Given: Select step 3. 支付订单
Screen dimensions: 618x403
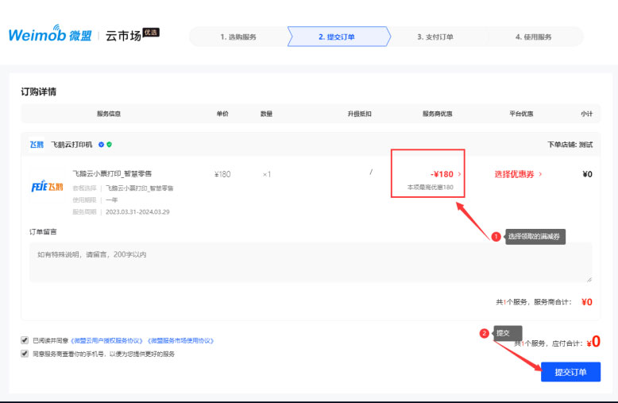Looking at the screenshot, I should pyautogui.click(x=435, y=37).
